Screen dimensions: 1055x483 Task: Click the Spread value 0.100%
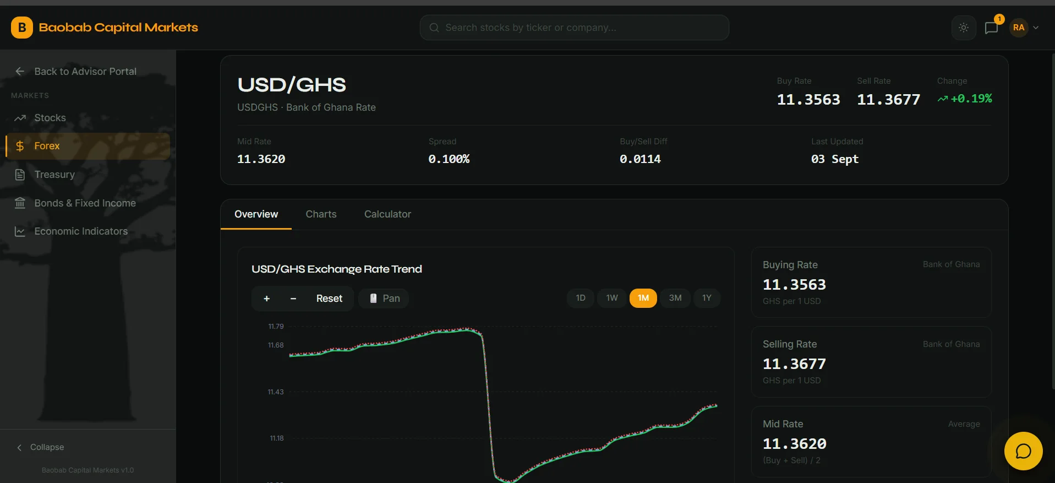[x=449, y=159]
